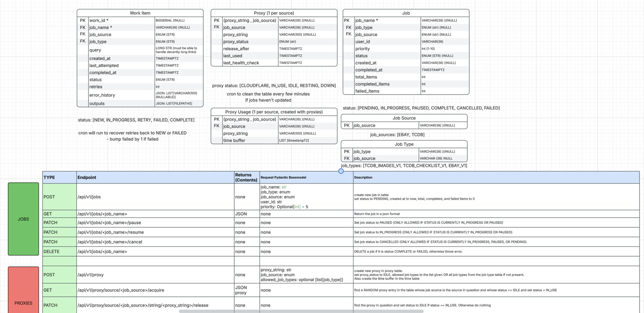Select last_attempted in Work Item table
644x313 pixels.
122,66
